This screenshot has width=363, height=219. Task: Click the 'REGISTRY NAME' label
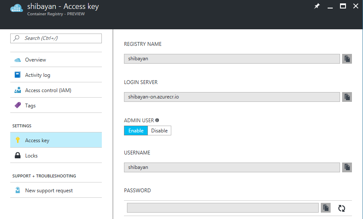[143, 44]
